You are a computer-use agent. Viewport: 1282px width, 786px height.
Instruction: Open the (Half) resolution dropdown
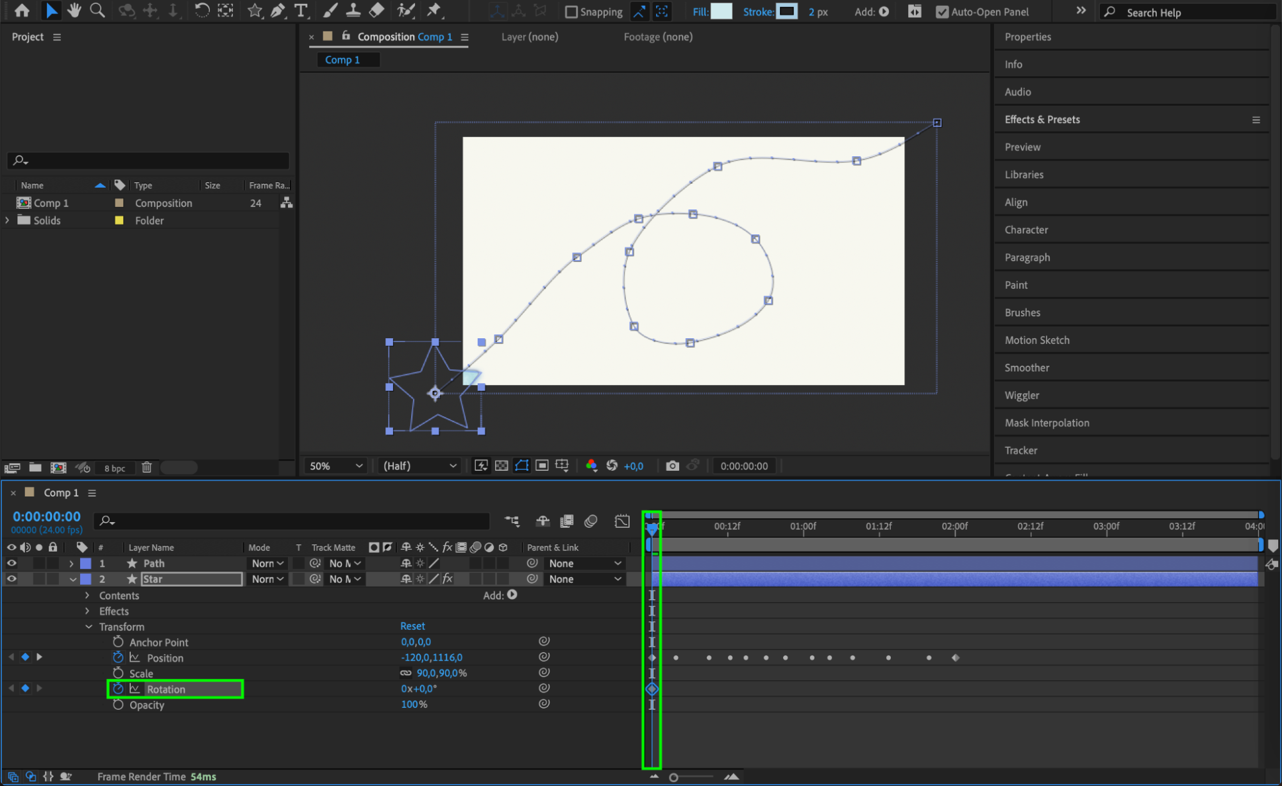coord(419,466)
